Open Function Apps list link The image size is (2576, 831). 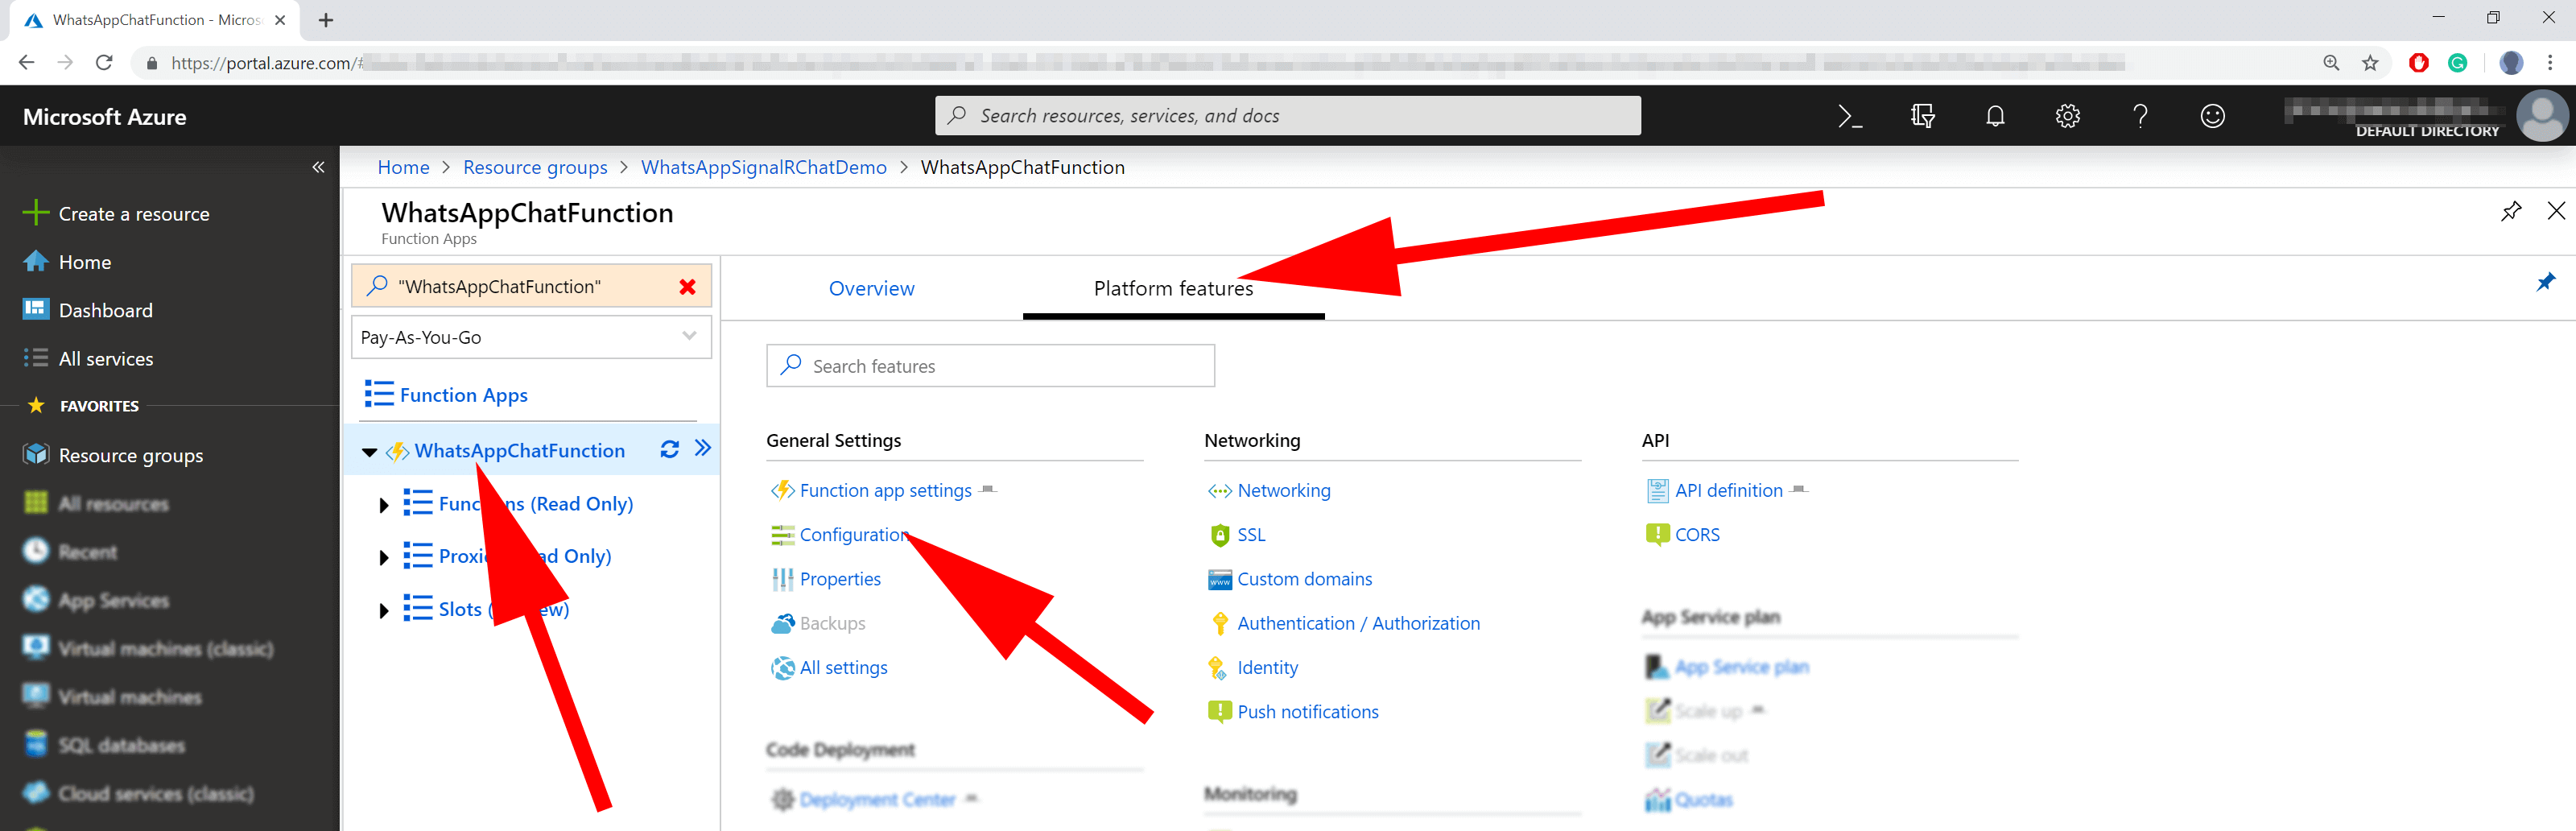click(x=463, y=395)
